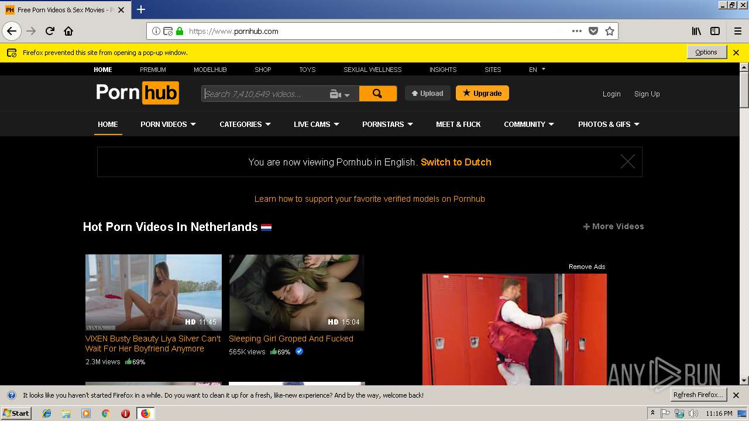749x421 pixels.
Task: Open the volume speaker tray icon
Action: tap(693, 413)
